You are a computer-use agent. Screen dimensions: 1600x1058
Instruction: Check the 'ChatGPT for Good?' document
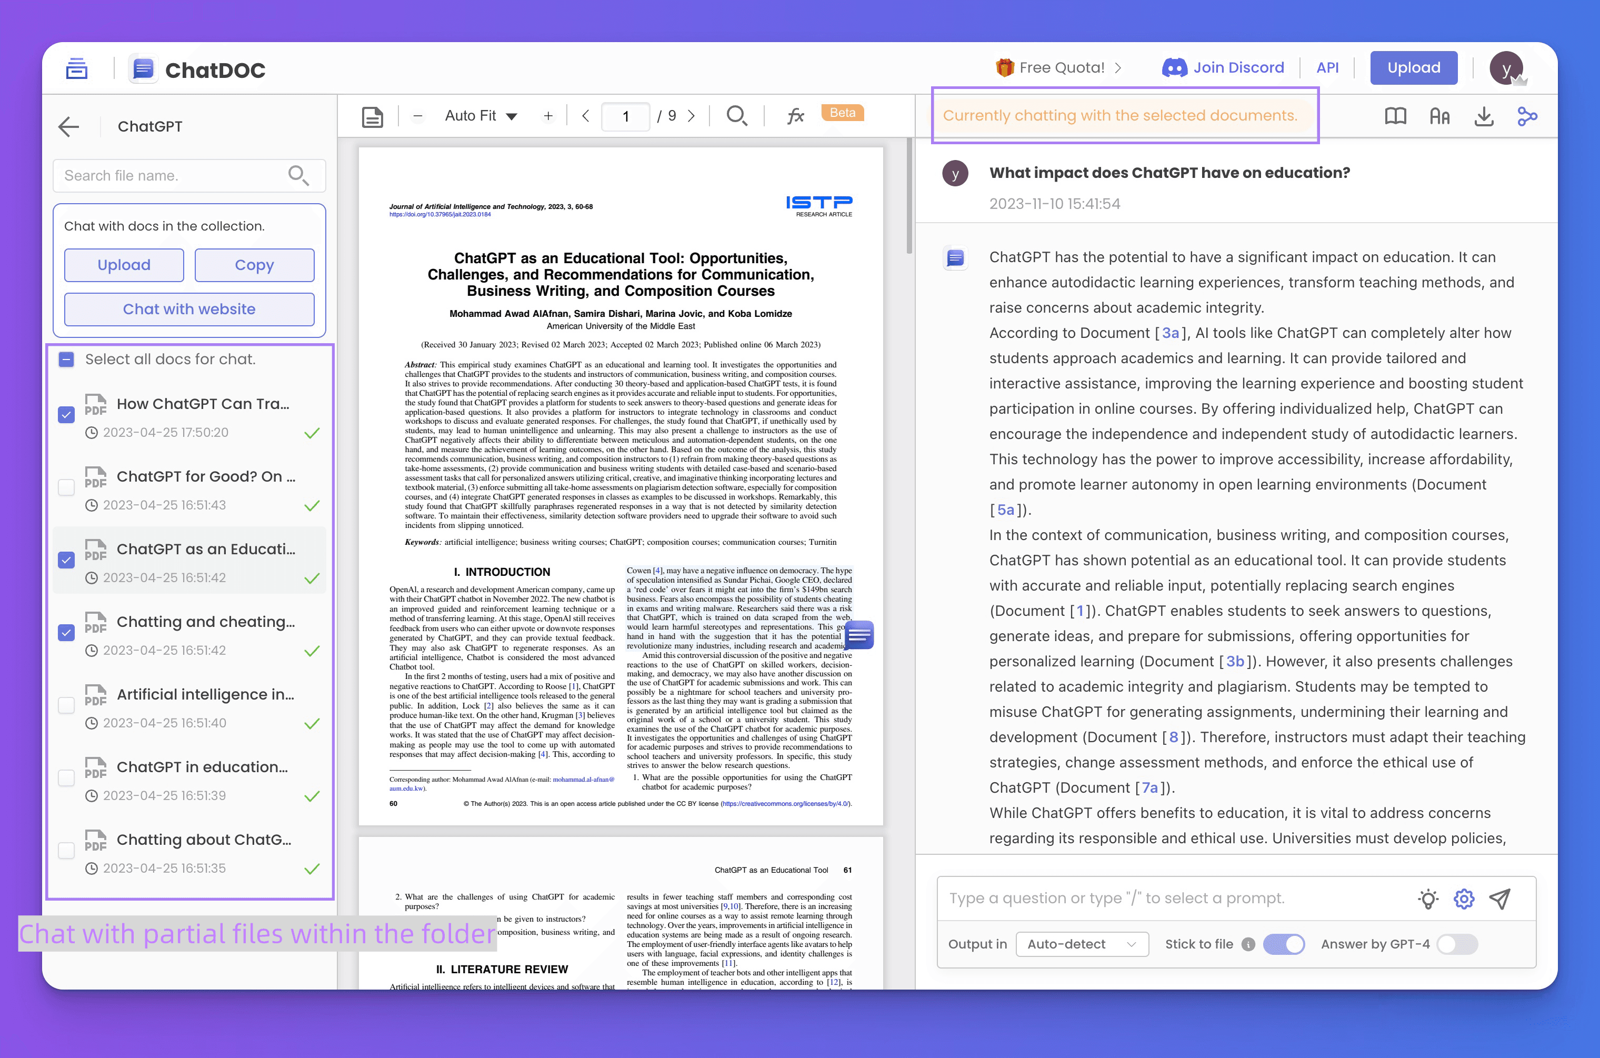point(66,487)
